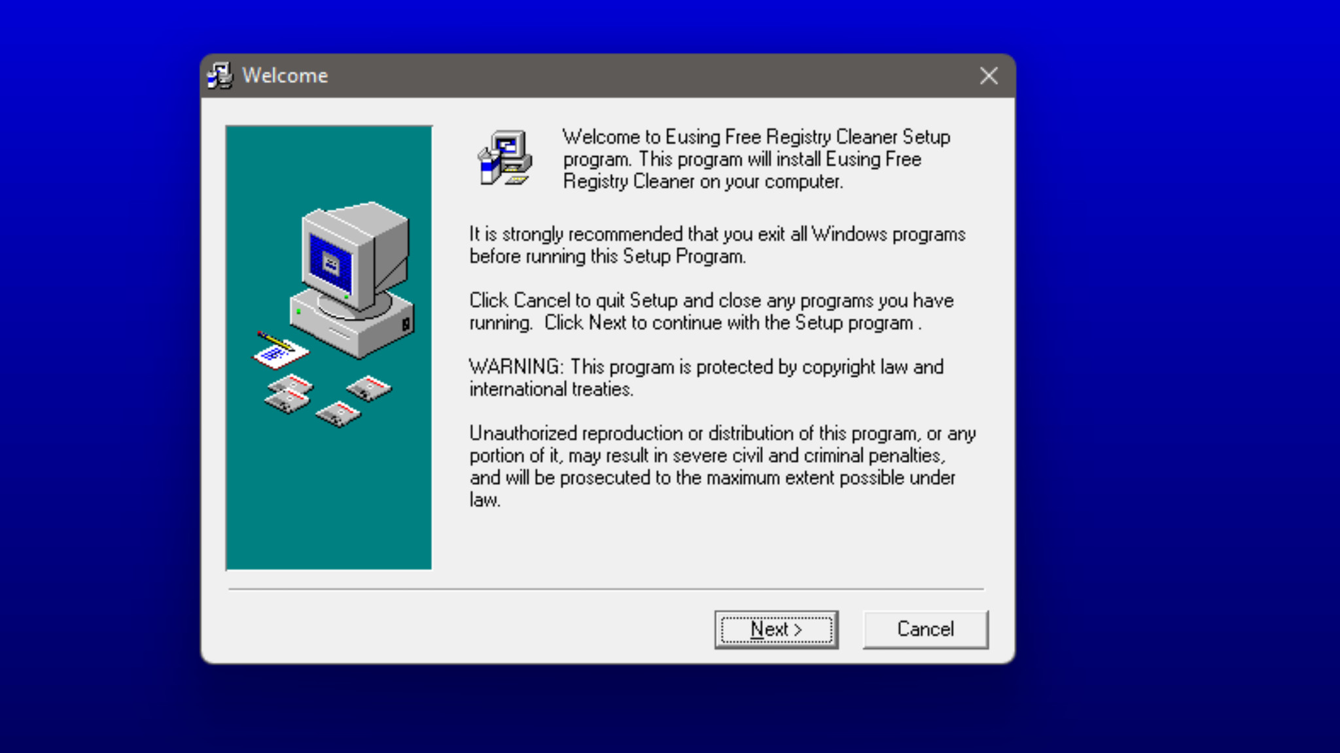The image size is (1340, 753).
Task: Click the stacked floppy disks on the left
Action: click(289, 394)
